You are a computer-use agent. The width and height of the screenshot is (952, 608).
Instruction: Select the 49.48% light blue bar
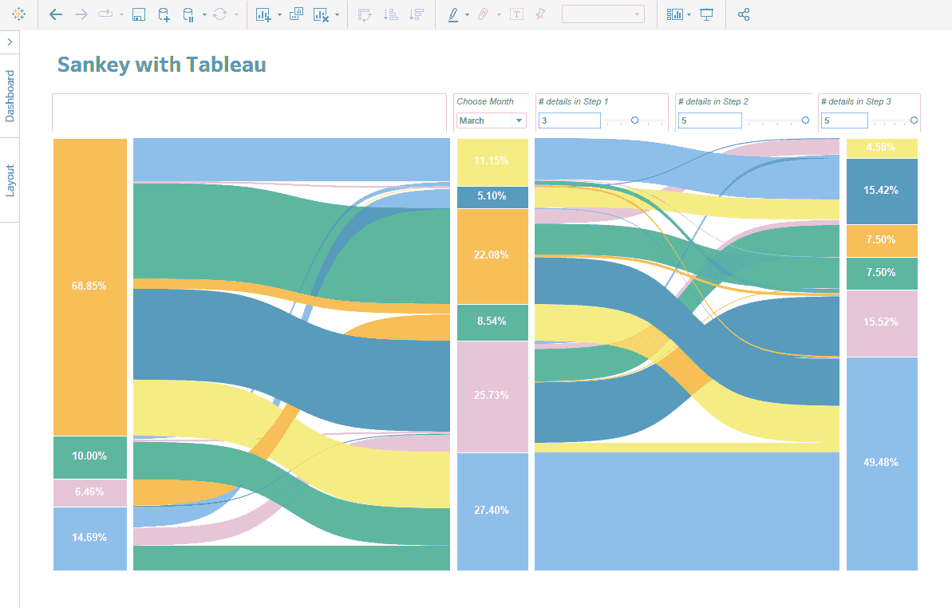coord(882,464)
